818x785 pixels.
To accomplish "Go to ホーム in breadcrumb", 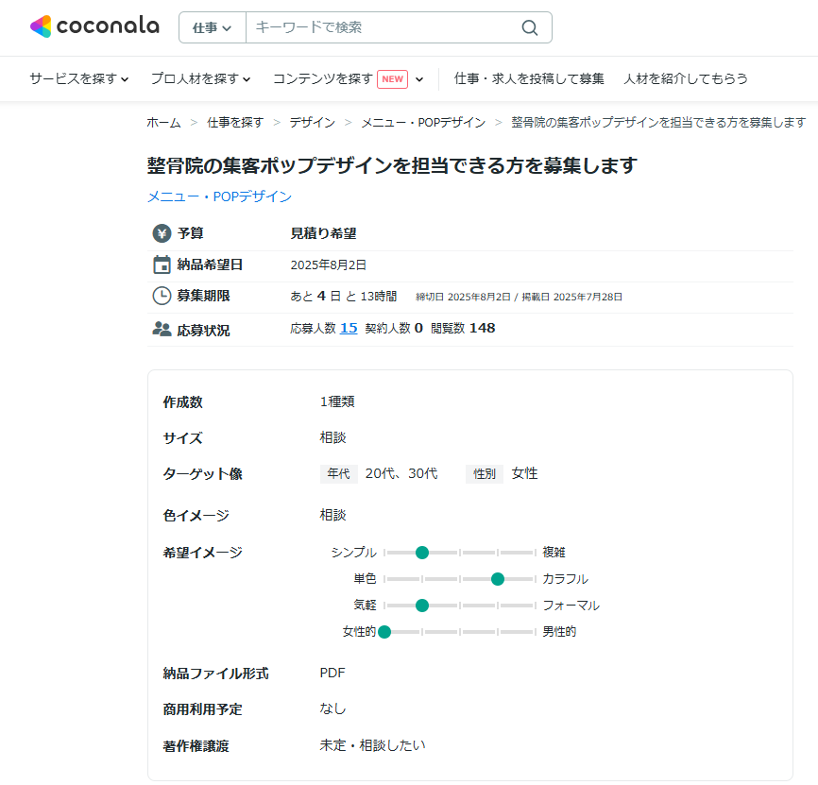I will coord(163,122).
